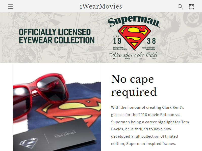Click the "Rise above the Odds" tagline
This screenshot has height=151, width=202.
[134, 55]
